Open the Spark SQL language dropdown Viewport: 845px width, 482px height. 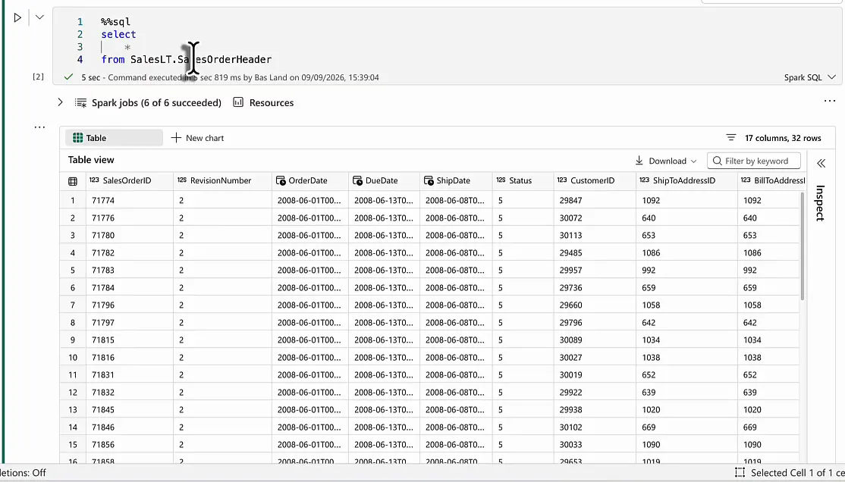point(809,77)
